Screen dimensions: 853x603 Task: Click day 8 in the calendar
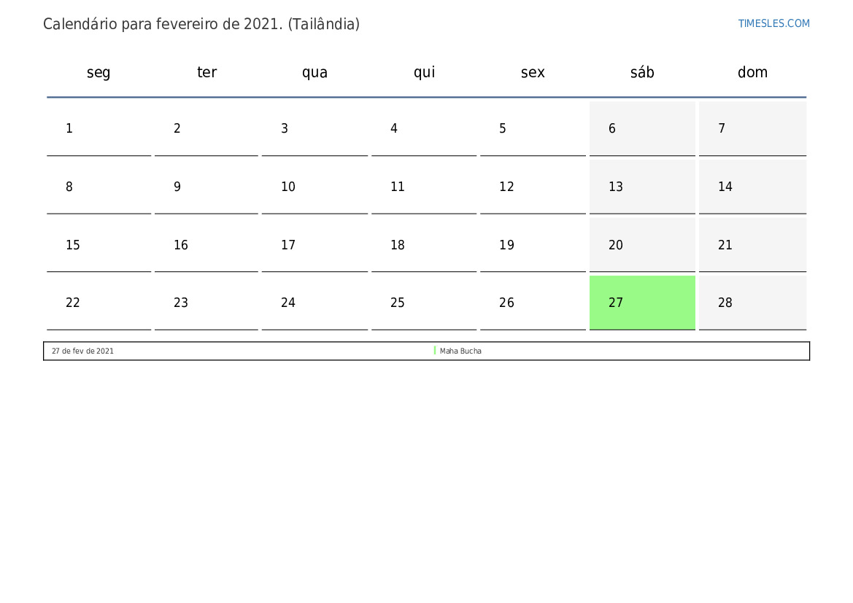[x=99, y=187]
